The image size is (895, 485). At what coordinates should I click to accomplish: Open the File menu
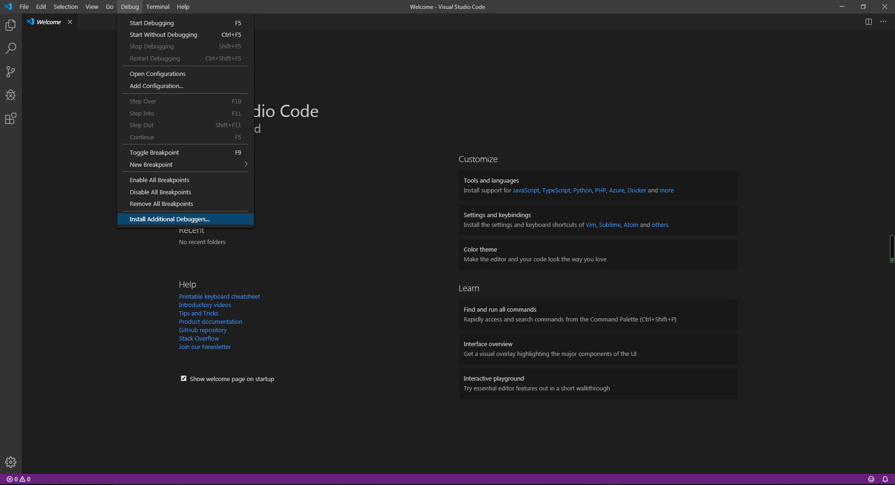24,7
